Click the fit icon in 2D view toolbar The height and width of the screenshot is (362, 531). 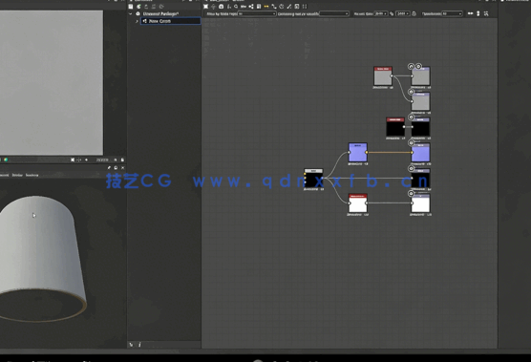pyautogui.click(x=73, y=160)
